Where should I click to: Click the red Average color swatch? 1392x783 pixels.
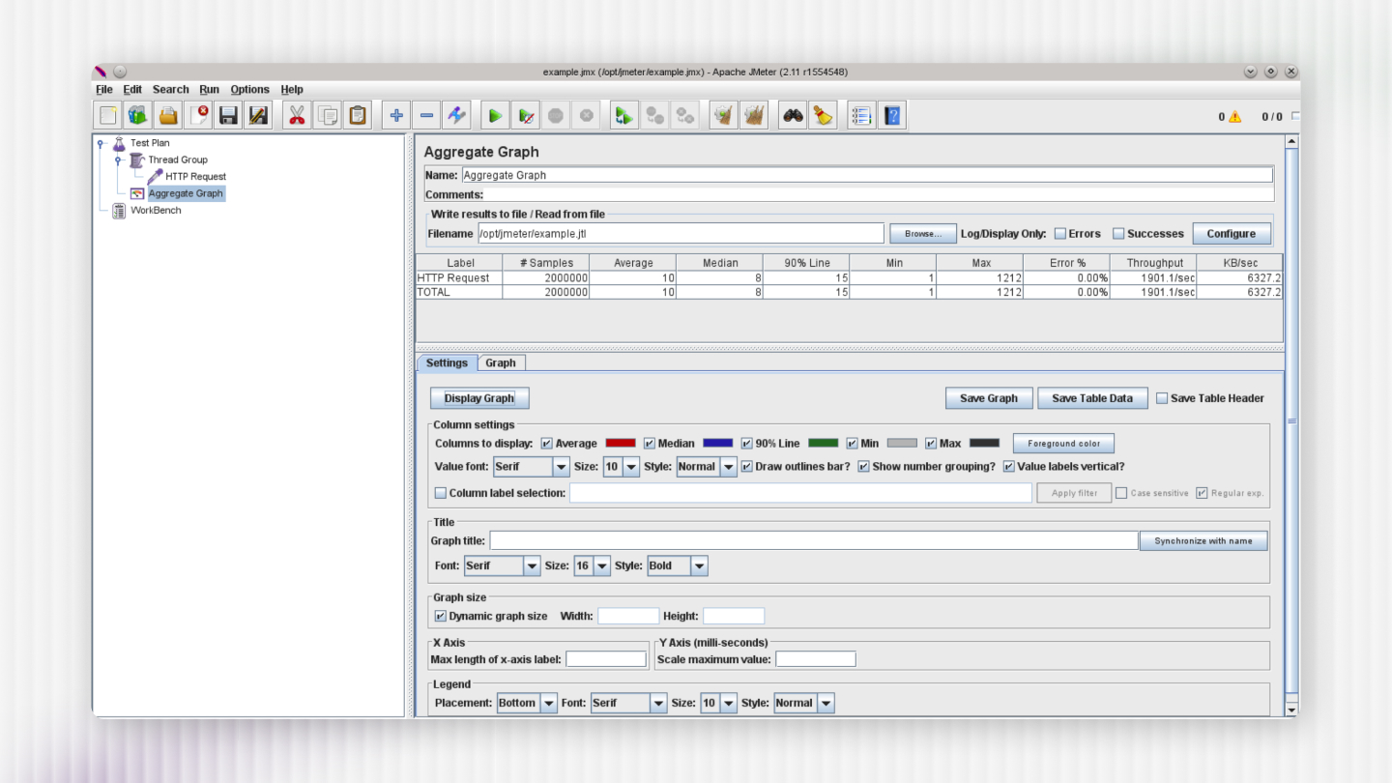pyautogui.click(x=620, y=443)
